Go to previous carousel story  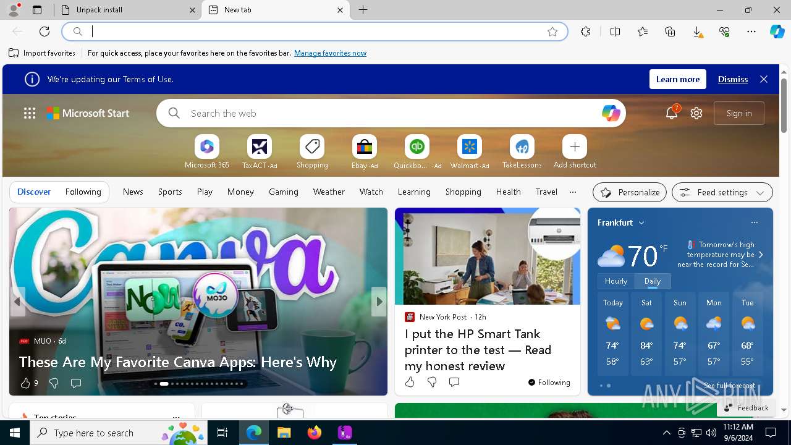coord(17,302)
